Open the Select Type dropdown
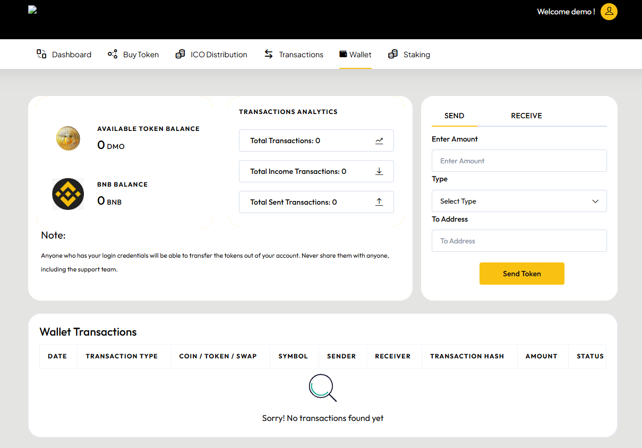Viewport: 642px width, 448px height. (519, 201)
